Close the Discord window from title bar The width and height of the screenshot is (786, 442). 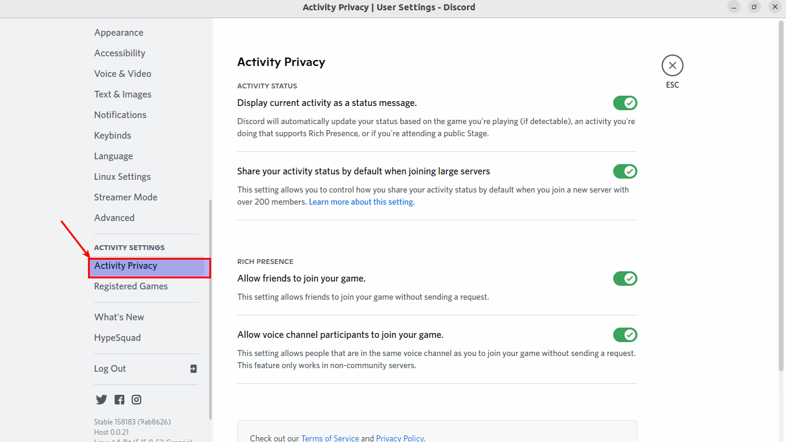coord(775,7)
